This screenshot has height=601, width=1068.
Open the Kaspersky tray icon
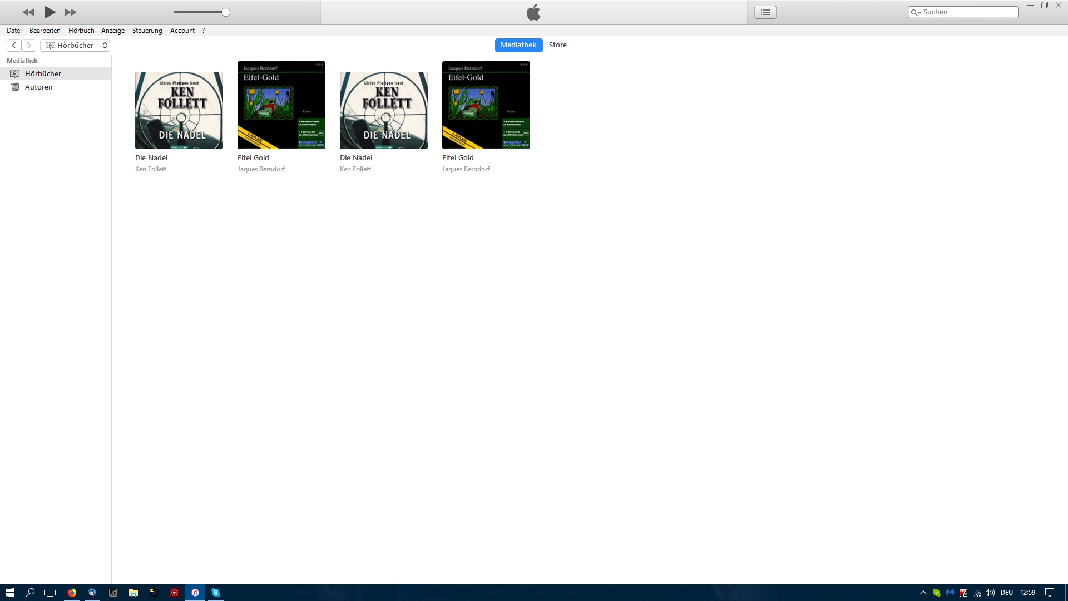pos(963,593)
